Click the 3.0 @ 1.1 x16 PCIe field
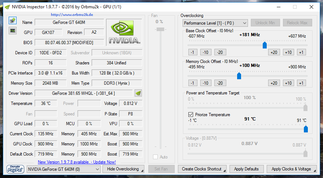This screenshot has width=323, height=178. [x=51, y=73]
